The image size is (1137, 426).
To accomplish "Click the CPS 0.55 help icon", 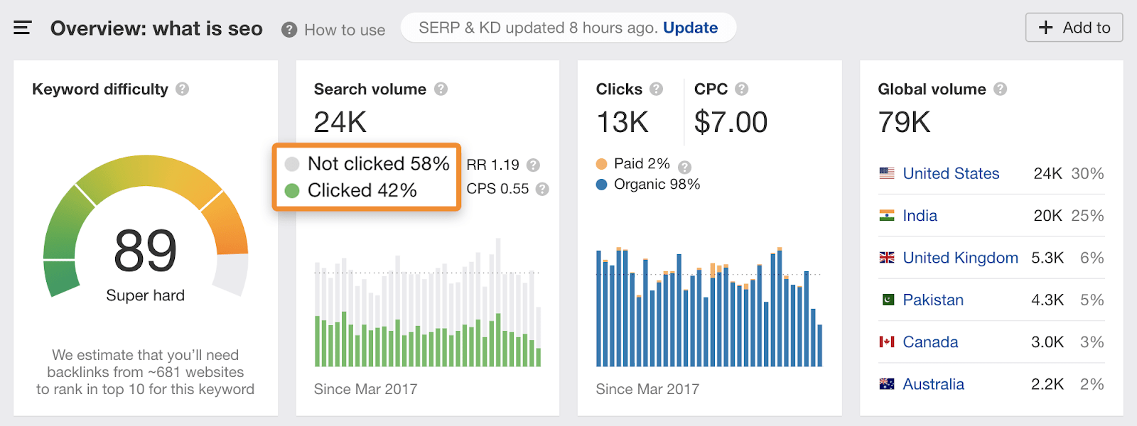I will click(x=542, y=189).
